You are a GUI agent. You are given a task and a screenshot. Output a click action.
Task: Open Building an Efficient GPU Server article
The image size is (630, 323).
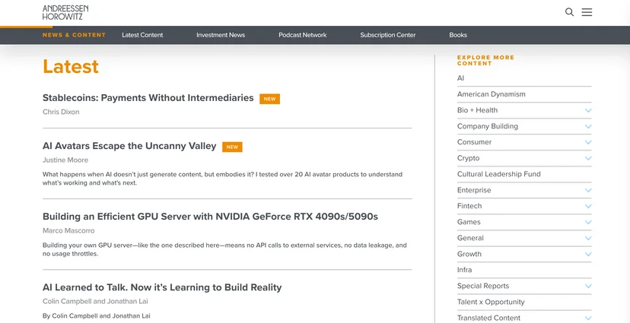[210, 217]
